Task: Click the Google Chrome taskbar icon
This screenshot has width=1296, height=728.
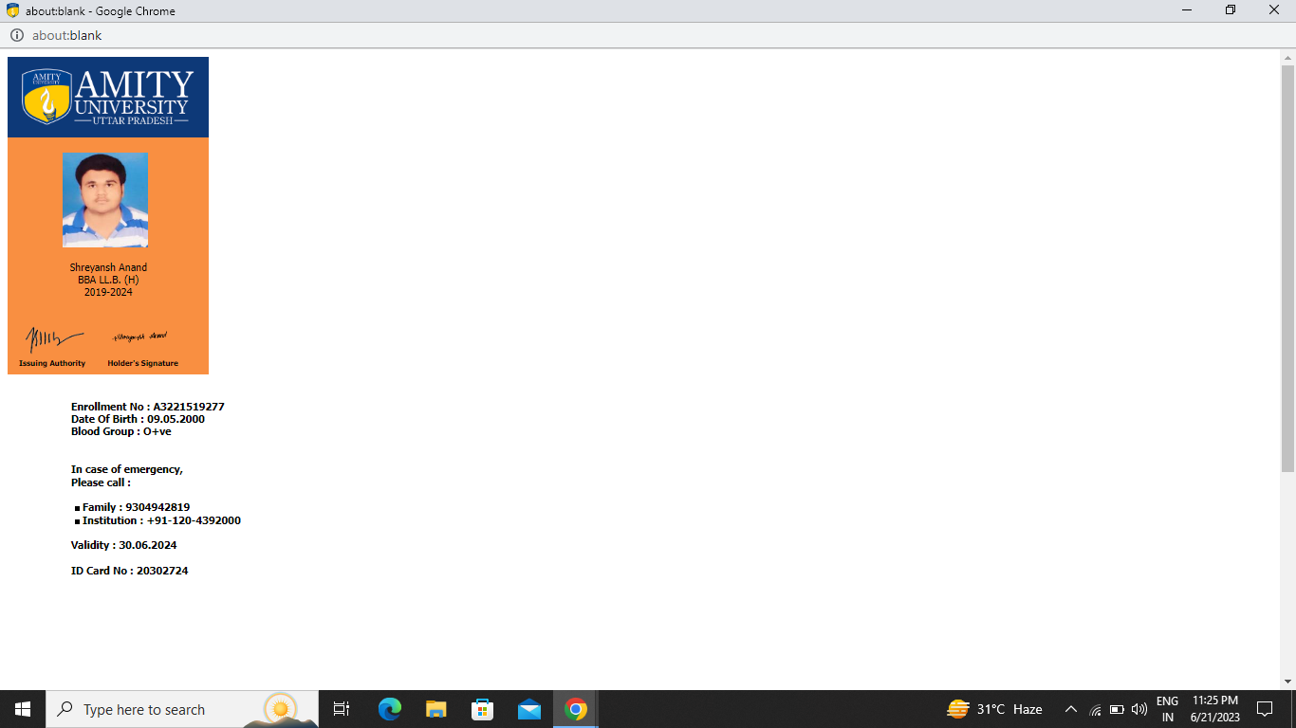Action: 575,709
